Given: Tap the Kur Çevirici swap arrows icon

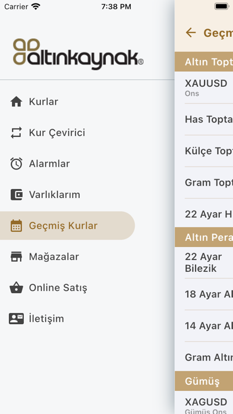Looking at the screenshot, I should click(17, 133).
